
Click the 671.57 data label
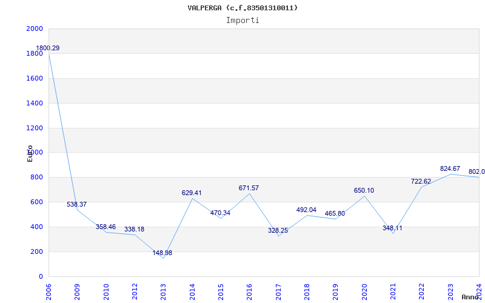(249, 188)
